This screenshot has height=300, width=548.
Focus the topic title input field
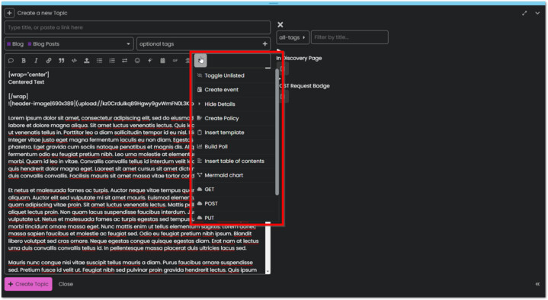(x=137, y=27)
